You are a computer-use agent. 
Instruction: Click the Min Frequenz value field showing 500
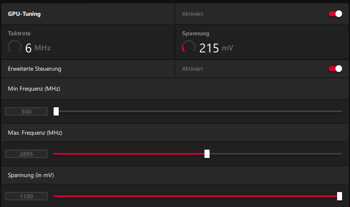pyautogui.click(x=26, y=111)
